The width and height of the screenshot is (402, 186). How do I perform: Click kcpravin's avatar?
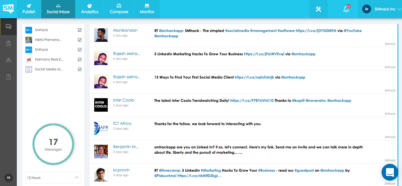101,175
